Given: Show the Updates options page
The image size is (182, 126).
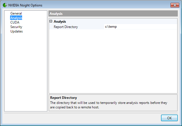Looking at the screenshot, I should tap(17, 31).
